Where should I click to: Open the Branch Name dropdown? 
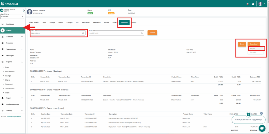pyautogui.click(x=12, y=16)
